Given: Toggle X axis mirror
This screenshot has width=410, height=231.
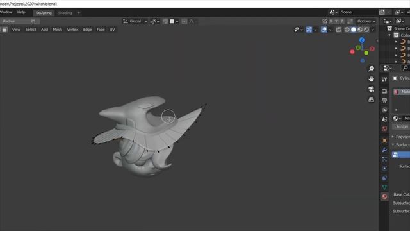Looking at the screenshot, I should pyautogui.click(x=331, y=21).
